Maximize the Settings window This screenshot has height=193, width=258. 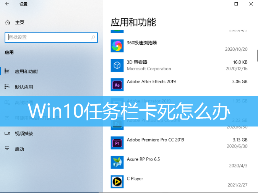coord(236,4)
